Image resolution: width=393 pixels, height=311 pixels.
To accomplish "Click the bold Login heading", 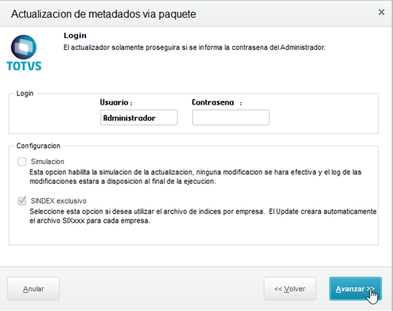I will click(75, 35).
